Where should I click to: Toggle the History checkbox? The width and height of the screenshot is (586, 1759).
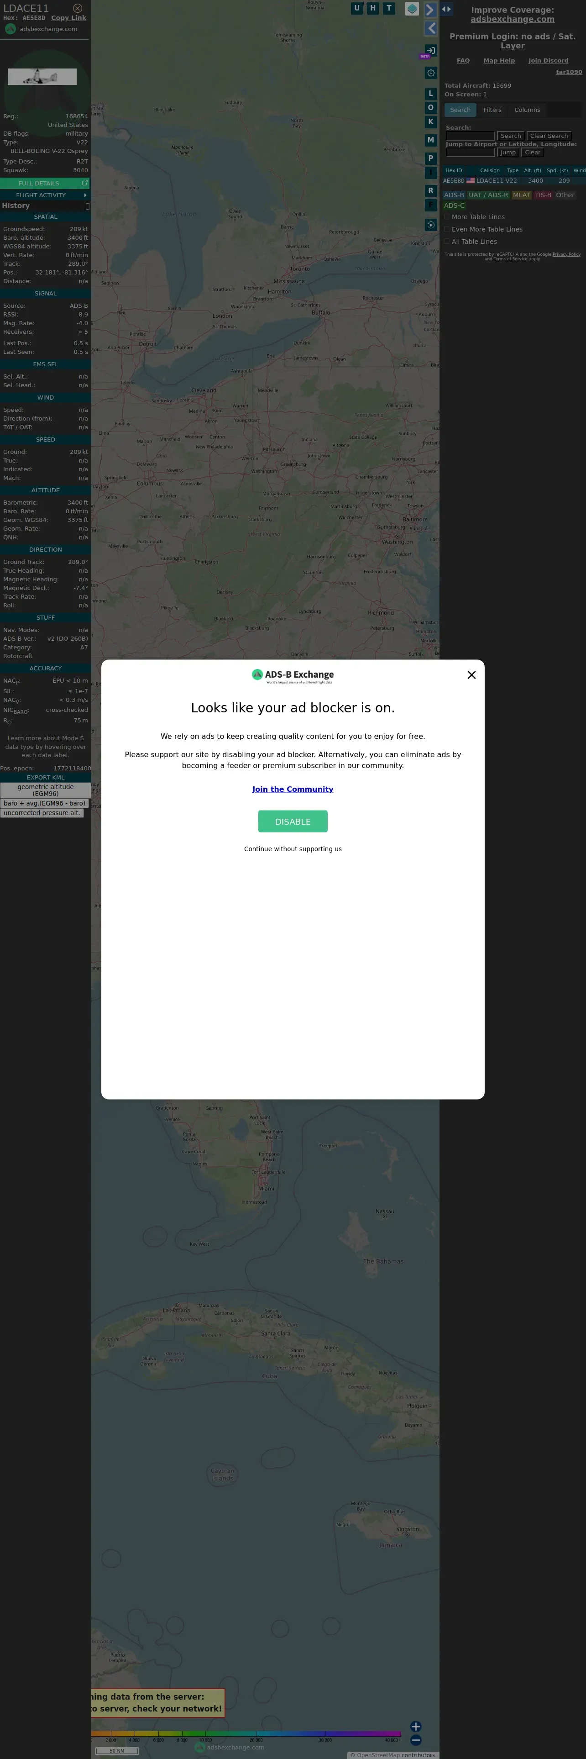tap(87, 206)
